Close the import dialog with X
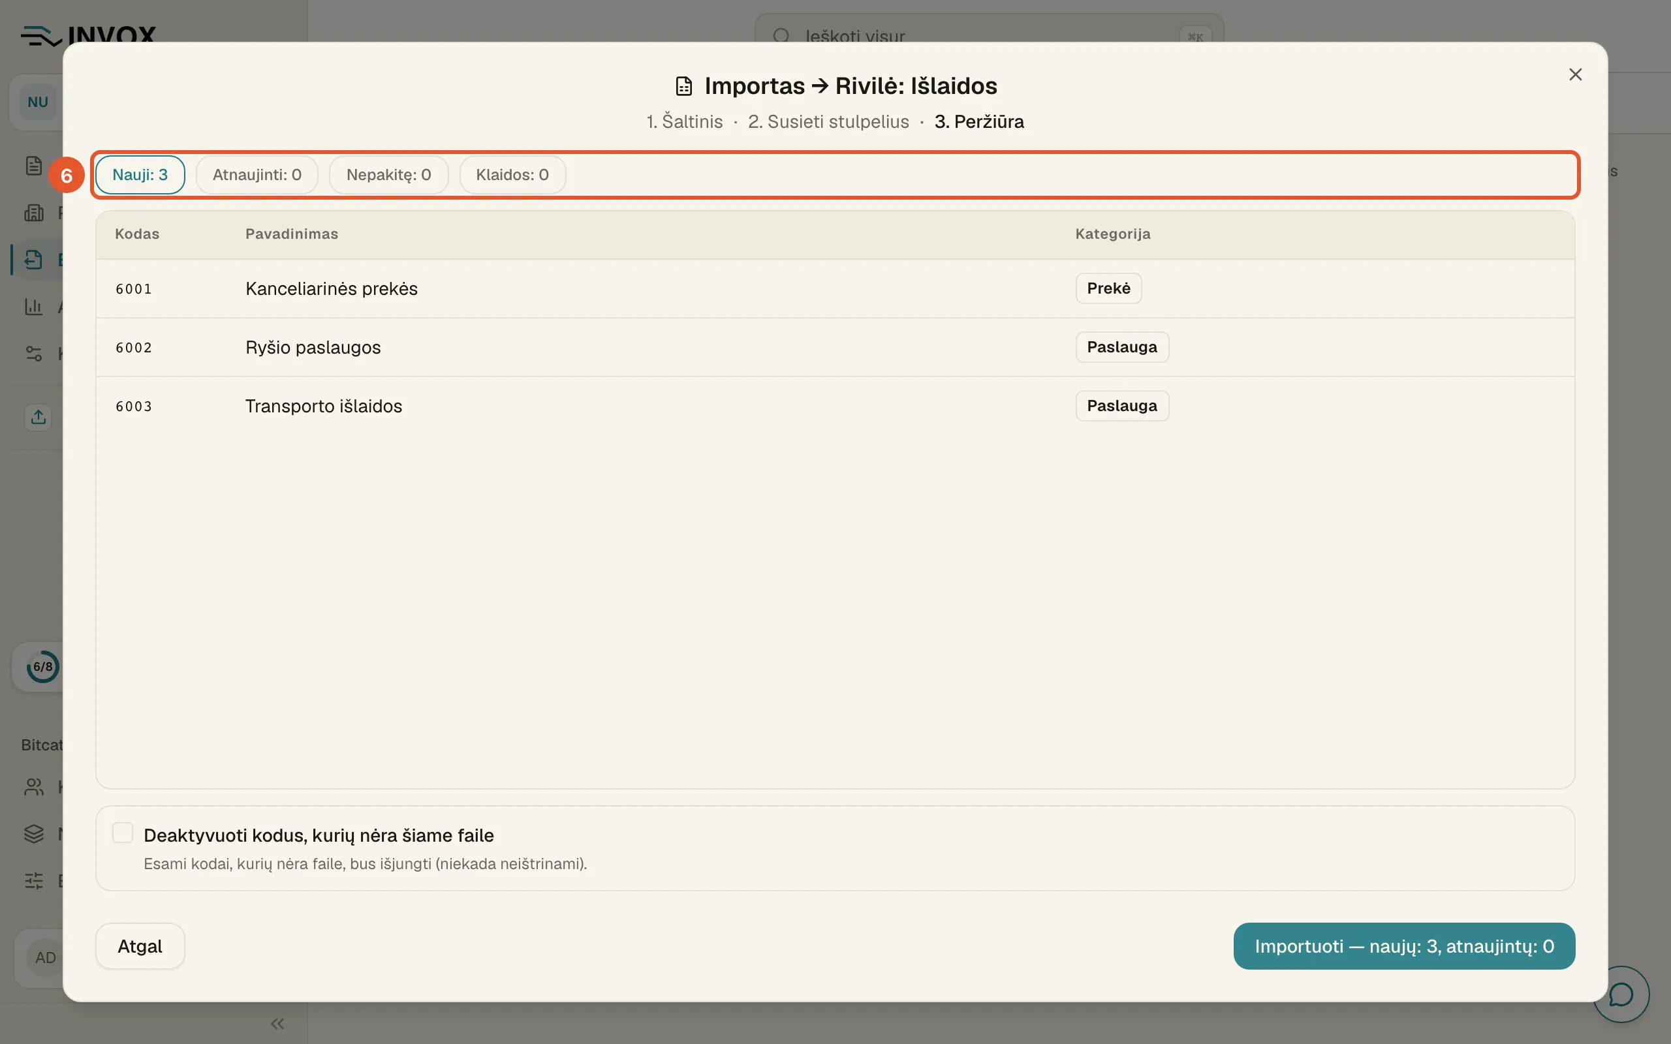The width and height of the screenshot is (1671, 1044). point(1575,74)
